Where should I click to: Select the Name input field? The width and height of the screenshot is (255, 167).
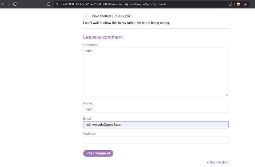[x=156, y=109]
